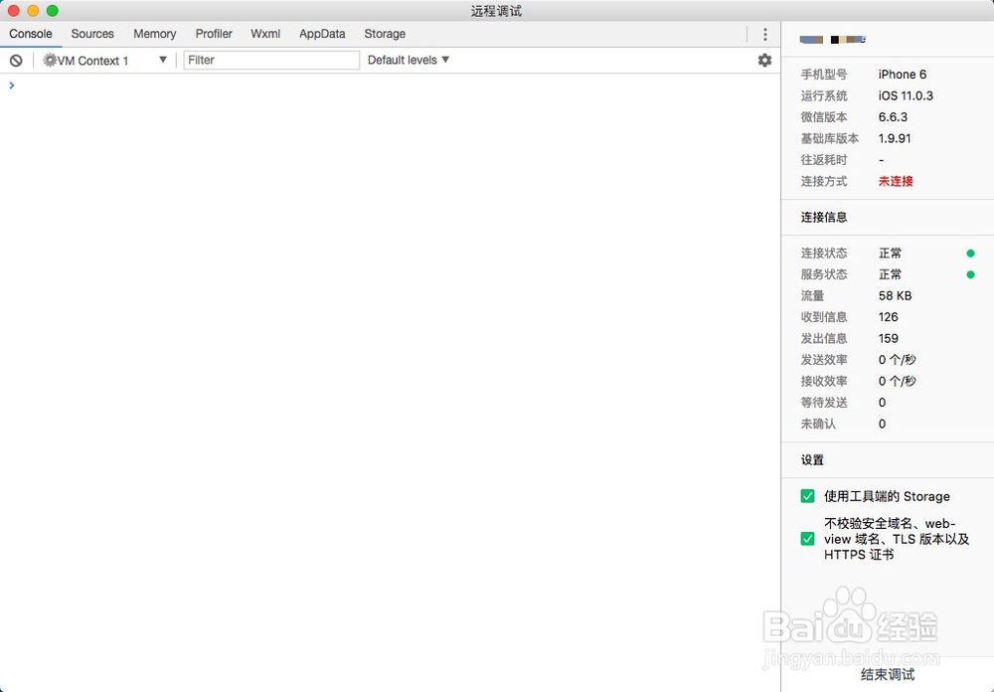Click the iOS 11.0.3 system value
This screenshot has width=994, height=692.
pyautogui.click(x=906, y=95)
